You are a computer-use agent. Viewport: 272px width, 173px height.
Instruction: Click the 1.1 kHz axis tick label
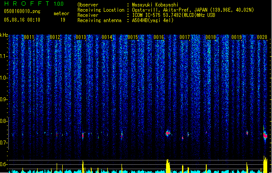tap(4, 56)
